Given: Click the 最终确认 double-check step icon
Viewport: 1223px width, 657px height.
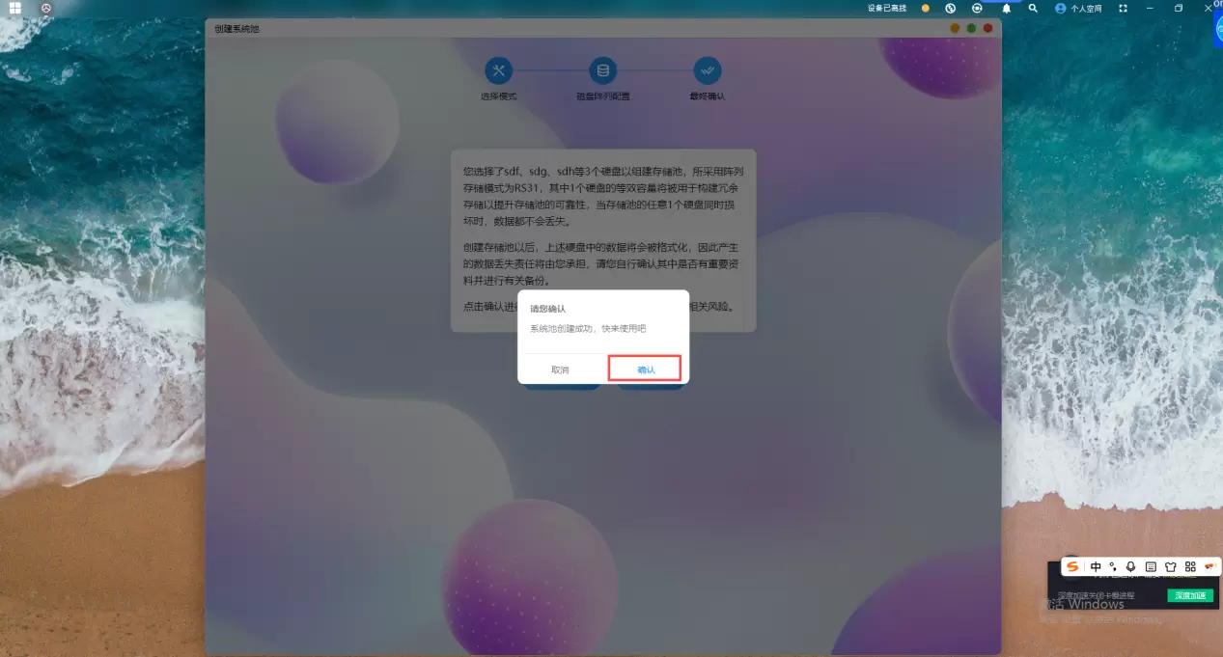Looking at the screenshot, I should tap(708, 70).
